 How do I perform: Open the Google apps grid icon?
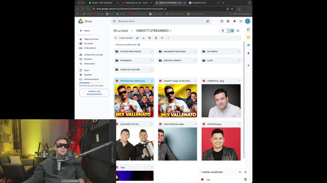tap(241, 21)
